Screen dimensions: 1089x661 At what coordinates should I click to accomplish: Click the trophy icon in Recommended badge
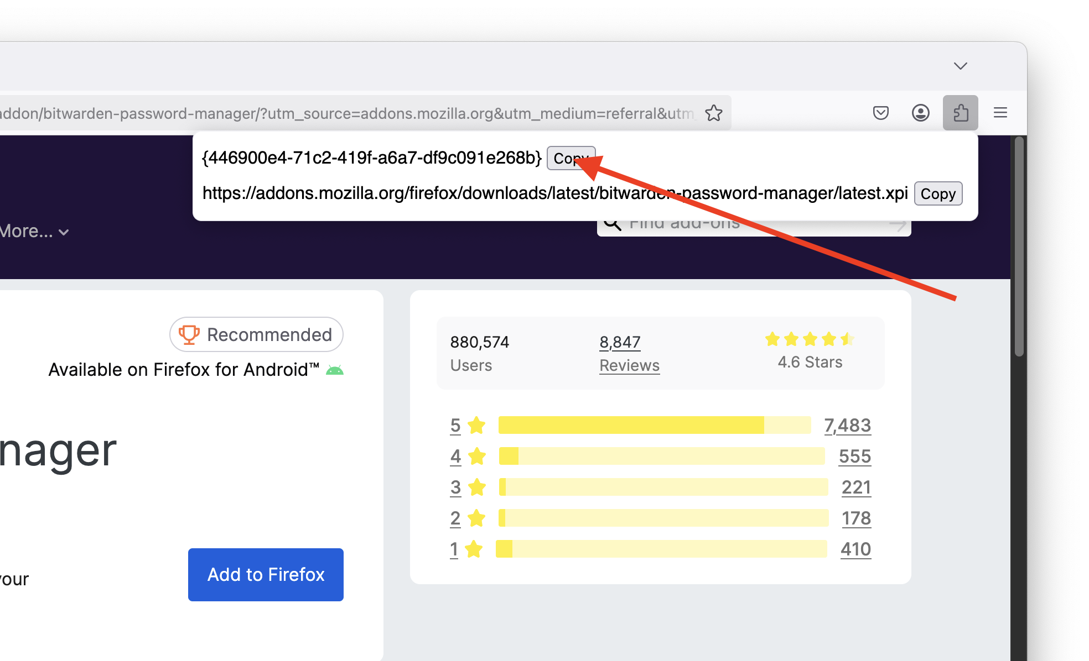click(x=189, y=334)
